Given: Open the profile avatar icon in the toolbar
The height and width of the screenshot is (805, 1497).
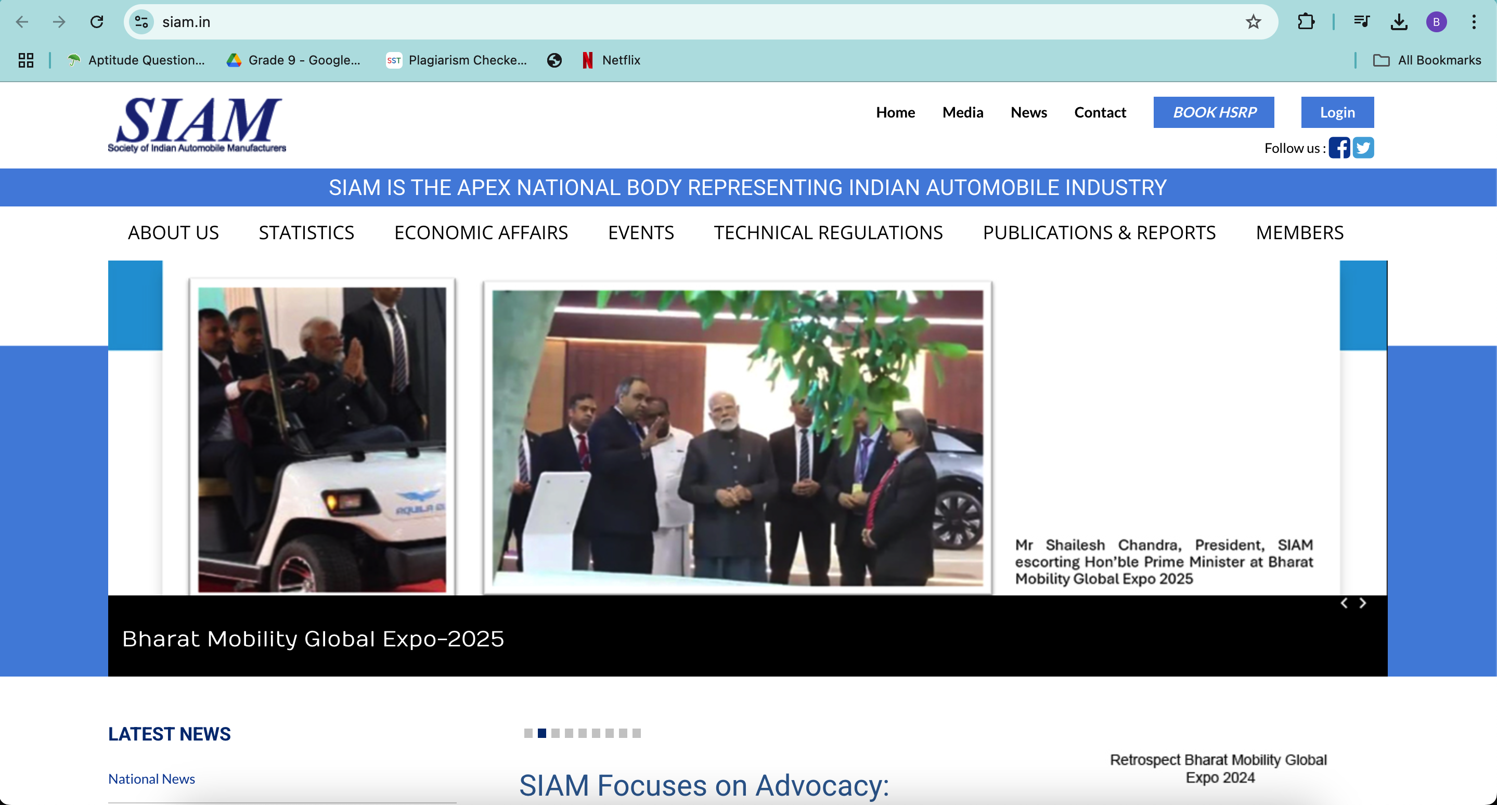Looking at the screenshot, I should [1437, 21].
